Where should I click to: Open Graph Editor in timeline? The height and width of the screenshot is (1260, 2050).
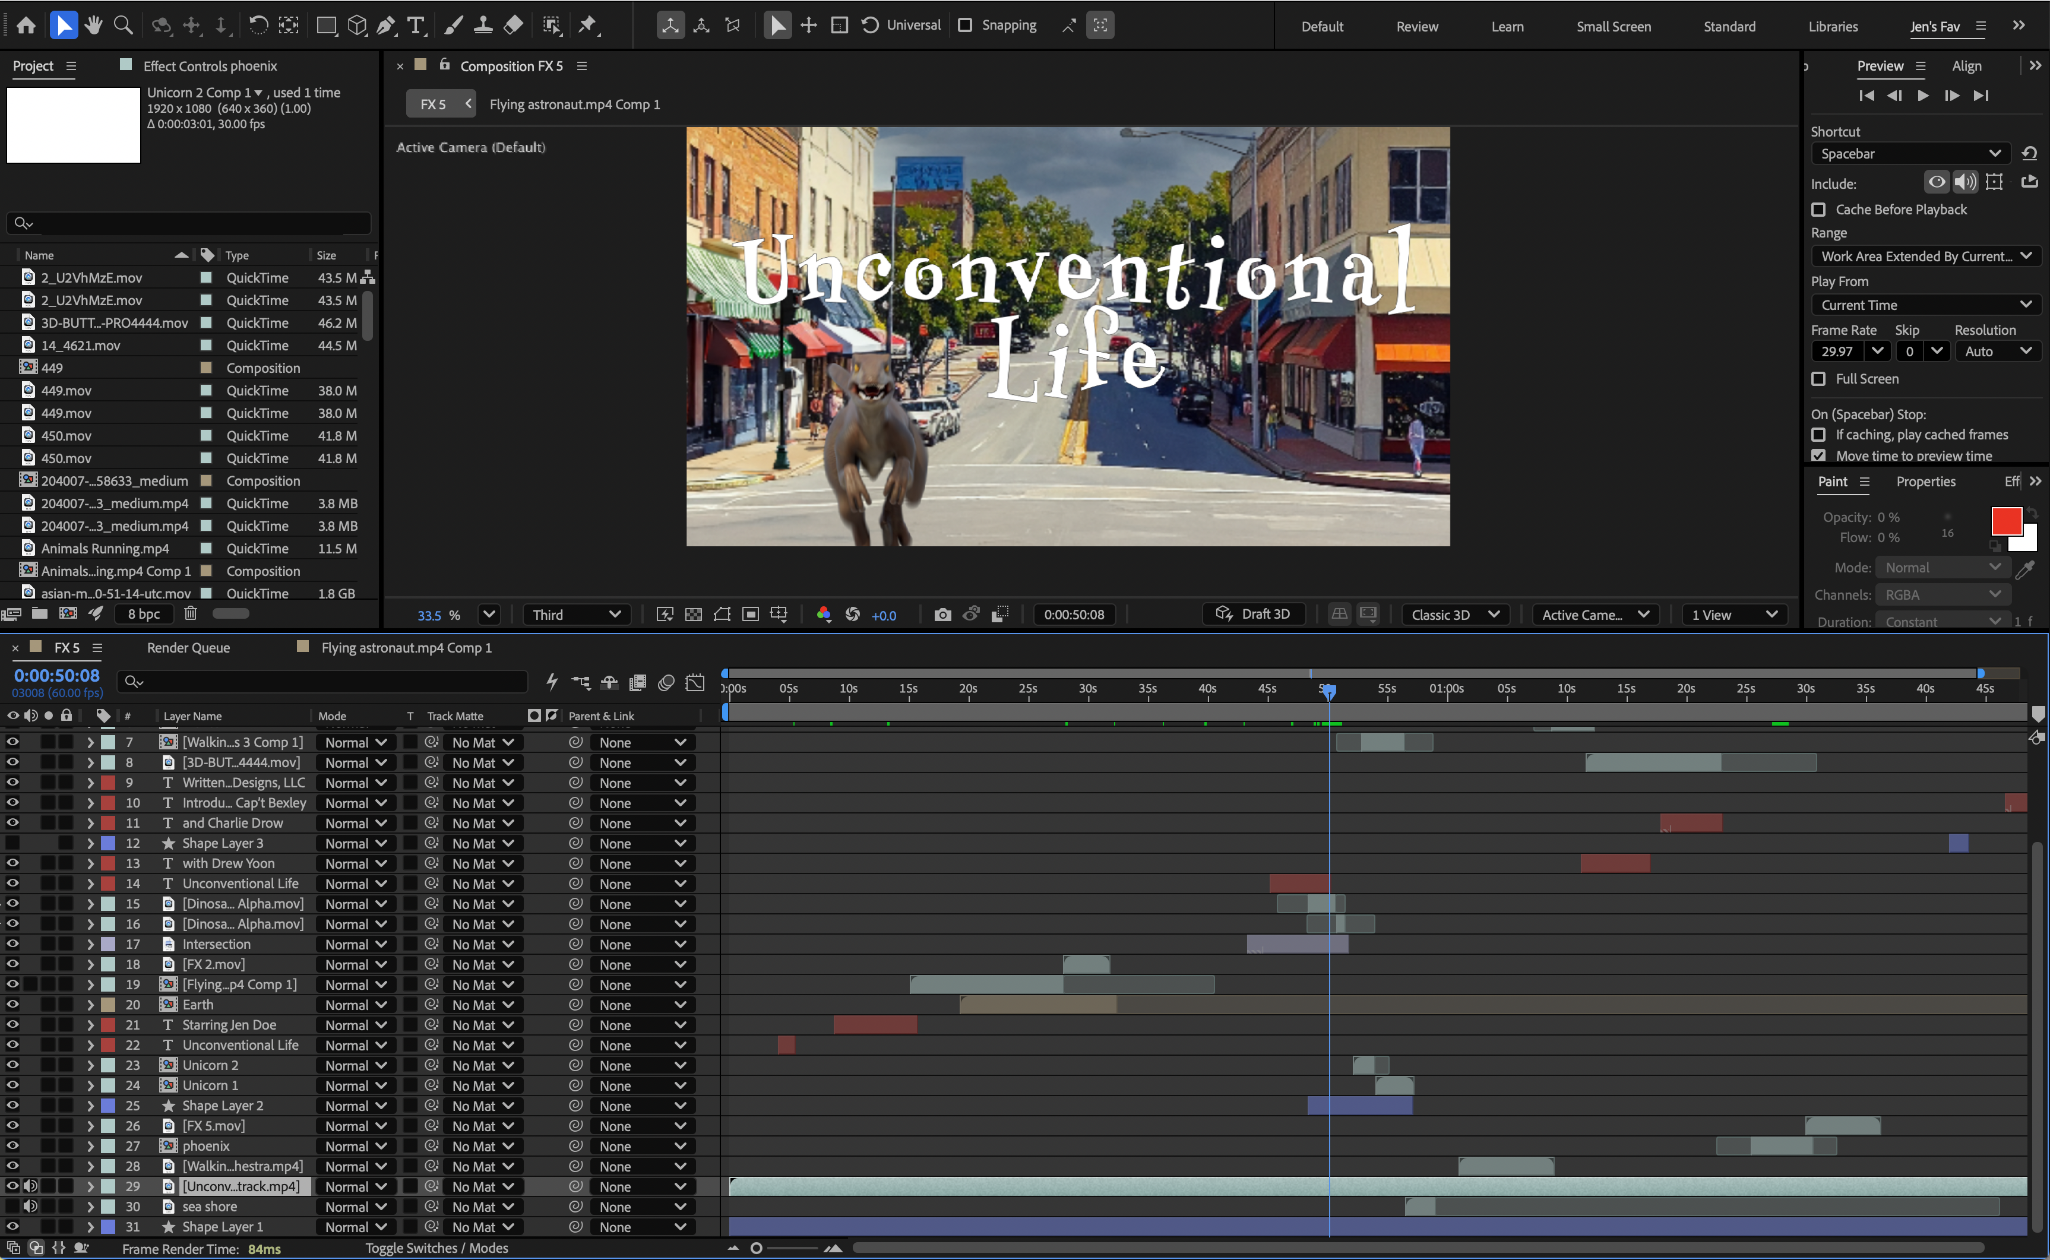click(x=695, y=682)
